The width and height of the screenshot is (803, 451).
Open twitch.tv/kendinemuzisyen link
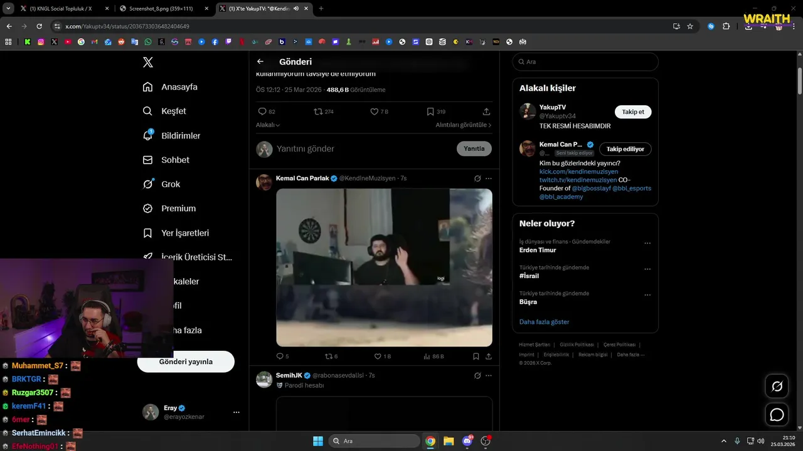(578, 180)
